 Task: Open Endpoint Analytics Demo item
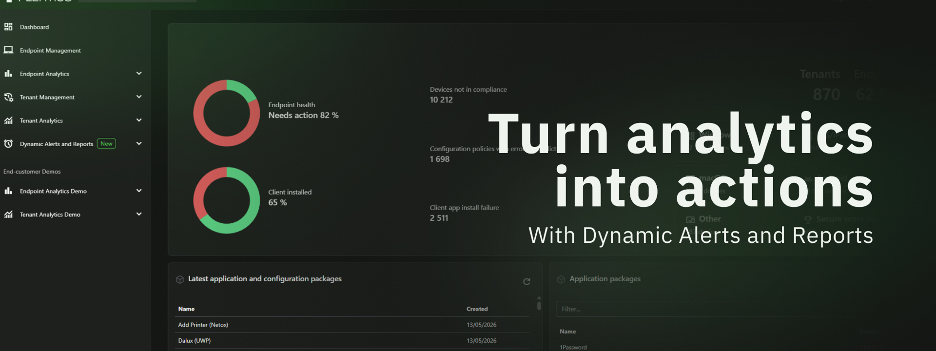tap(53, 192)
